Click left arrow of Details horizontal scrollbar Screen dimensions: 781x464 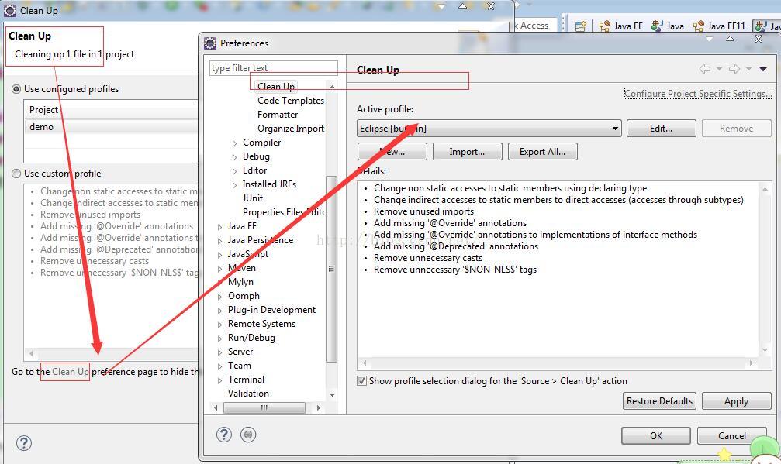point(365,363)
